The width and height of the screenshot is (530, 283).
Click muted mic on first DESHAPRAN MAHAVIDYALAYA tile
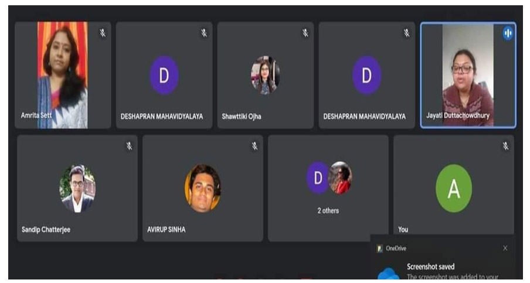204,33
